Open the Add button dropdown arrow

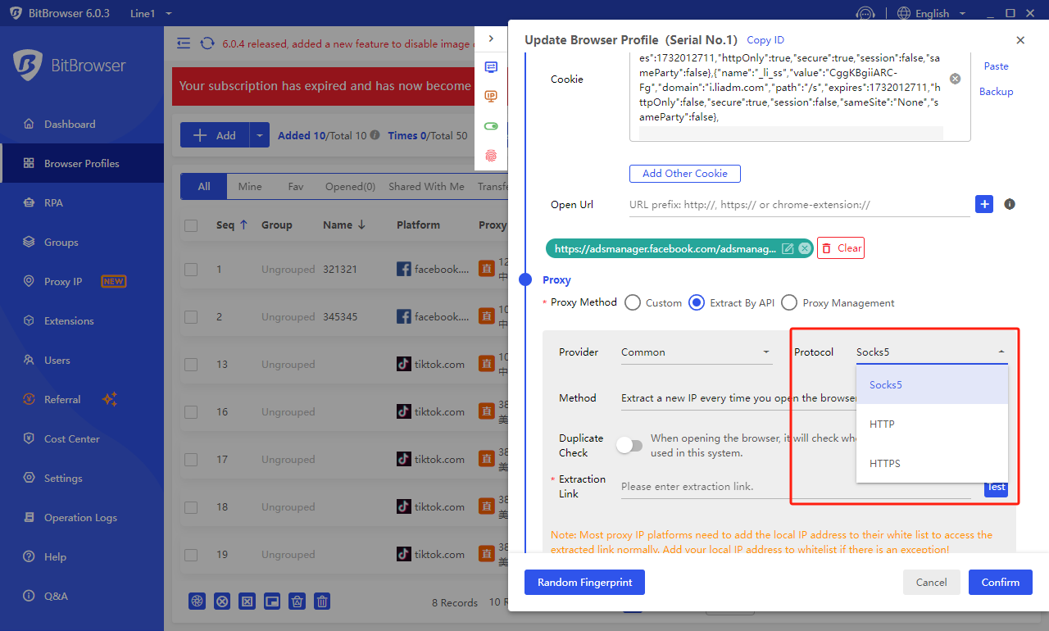point(259,135)
